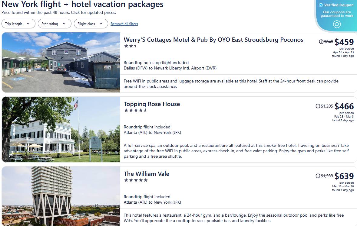Click the Remove all filters link
This screenshot has width=357, height=226.
pyautogui.click(x=124, y=24)
